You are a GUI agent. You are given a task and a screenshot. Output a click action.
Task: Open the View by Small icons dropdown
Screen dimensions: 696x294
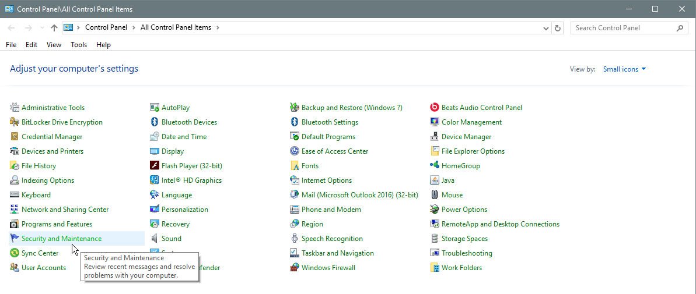pyautogui.click(x=625, y=69)
